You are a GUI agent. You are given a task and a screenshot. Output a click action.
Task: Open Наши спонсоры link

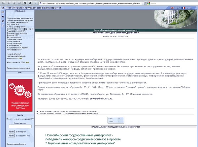pos(14,44)
